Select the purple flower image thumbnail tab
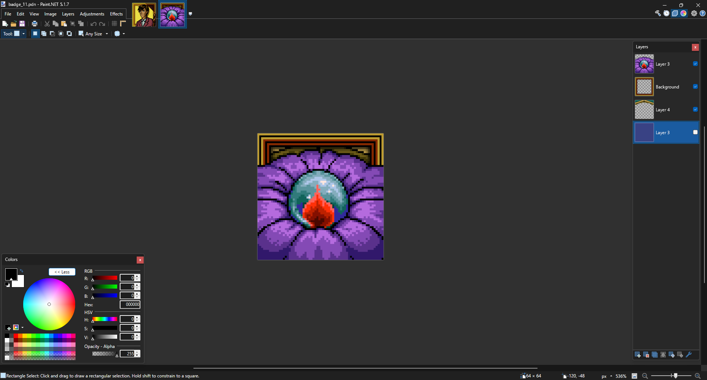The height and width of the screenshot is (380, 707). pyautogui.click(x=172, y=15)
